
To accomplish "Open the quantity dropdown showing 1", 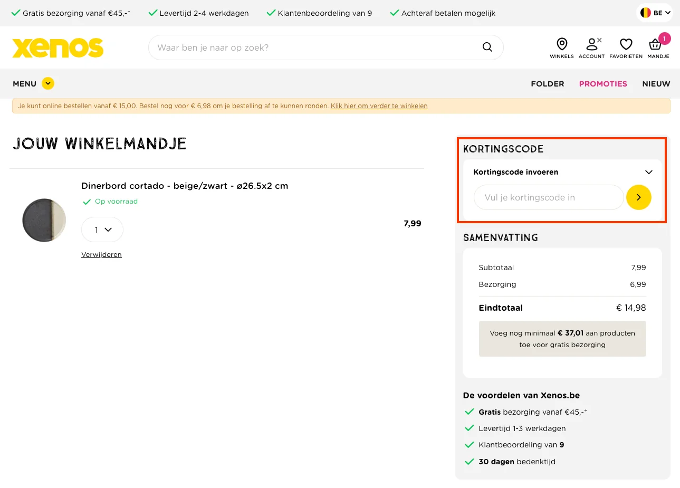I will (102, 229).
